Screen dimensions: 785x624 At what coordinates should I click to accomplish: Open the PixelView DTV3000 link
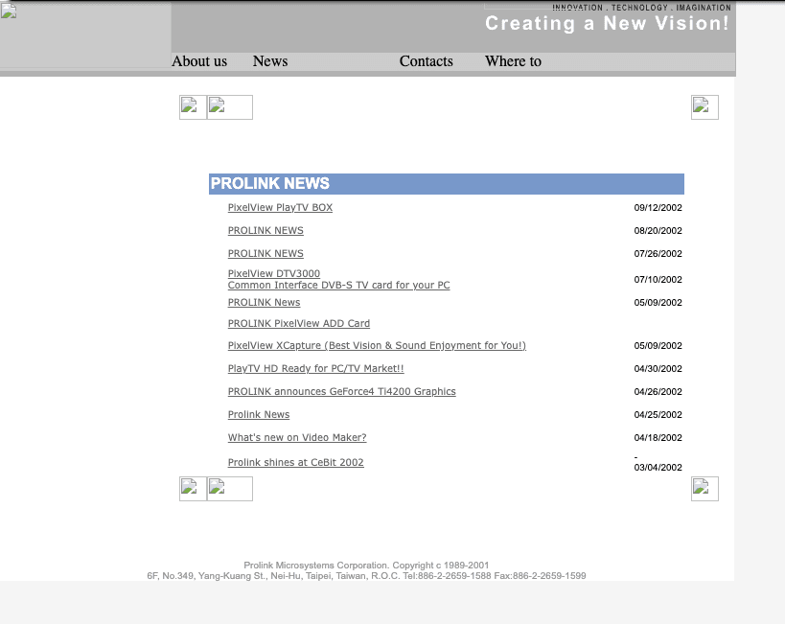coord(274,273)
